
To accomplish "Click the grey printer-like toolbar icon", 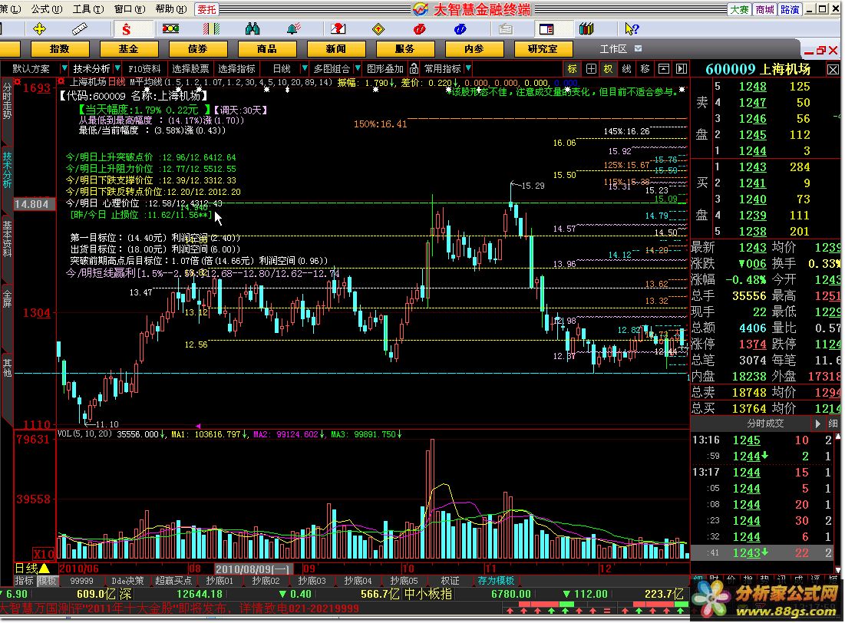I will (x=505, y=28).
